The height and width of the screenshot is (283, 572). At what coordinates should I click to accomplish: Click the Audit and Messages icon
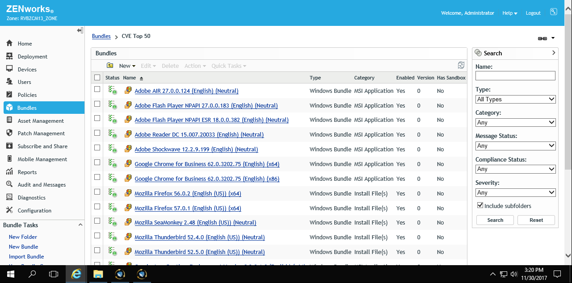[9, 184]
